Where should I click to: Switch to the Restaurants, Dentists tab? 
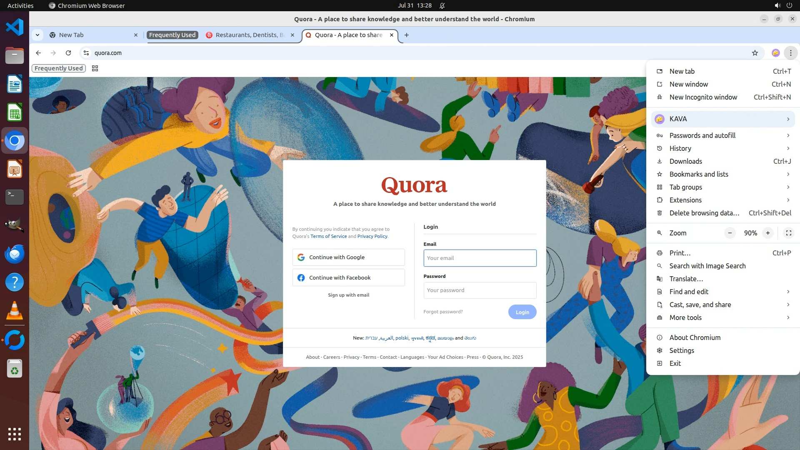[x=249, y=35]
